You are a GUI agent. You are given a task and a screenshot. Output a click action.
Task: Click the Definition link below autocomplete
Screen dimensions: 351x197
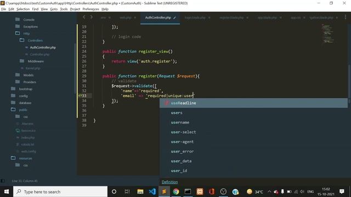tap(169, 182)
